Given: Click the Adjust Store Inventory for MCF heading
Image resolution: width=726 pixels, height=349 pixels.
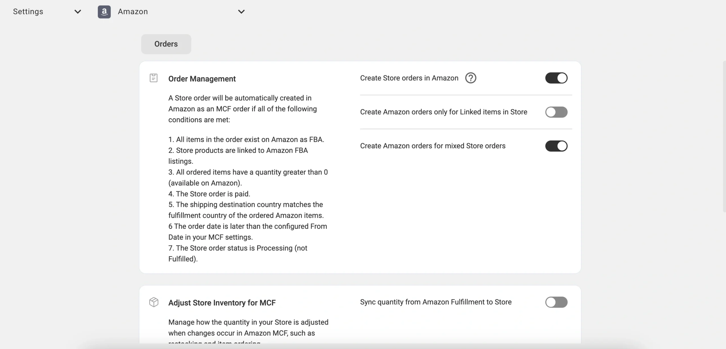Looking at the screenshot, I should [222, 303].
